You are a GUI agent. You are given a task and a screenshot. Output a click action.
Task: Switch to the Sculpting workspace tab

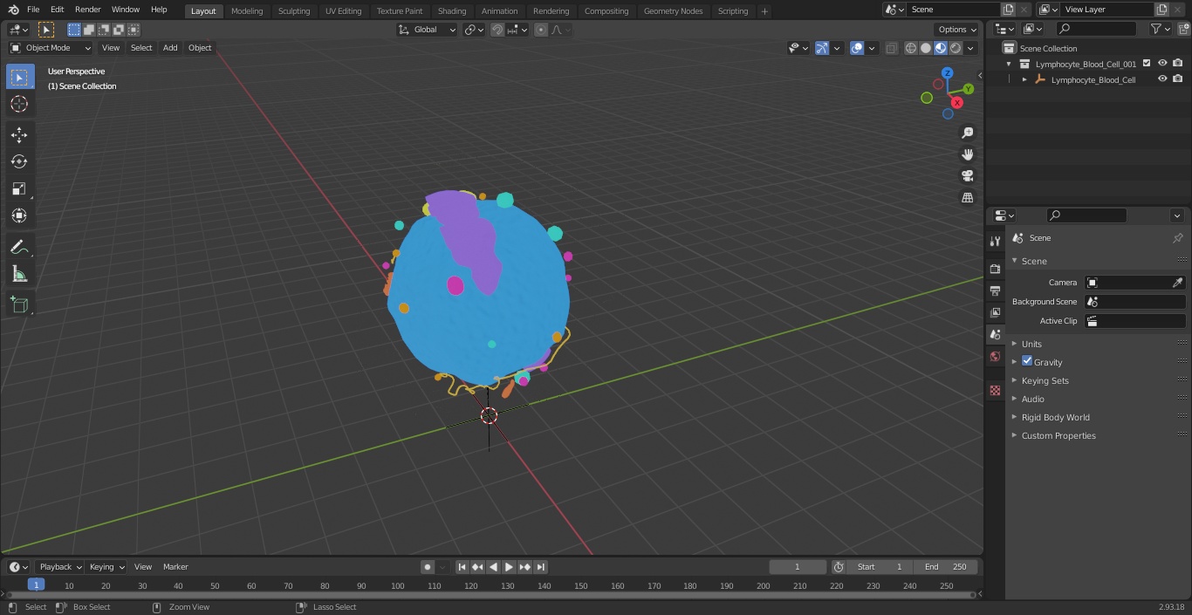(294, 10)
